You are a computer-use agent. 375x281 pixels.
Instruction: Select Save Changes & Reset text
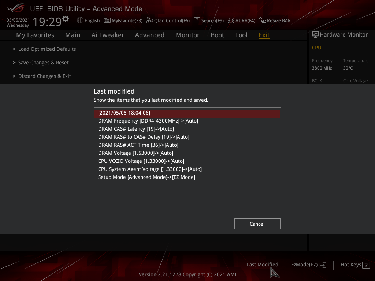(44, 63)
